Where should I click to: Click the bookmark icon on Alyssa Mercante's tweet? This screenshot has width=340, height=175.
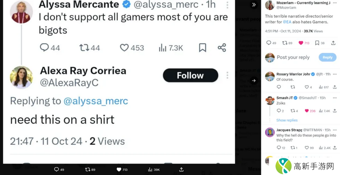pos(202,48)
